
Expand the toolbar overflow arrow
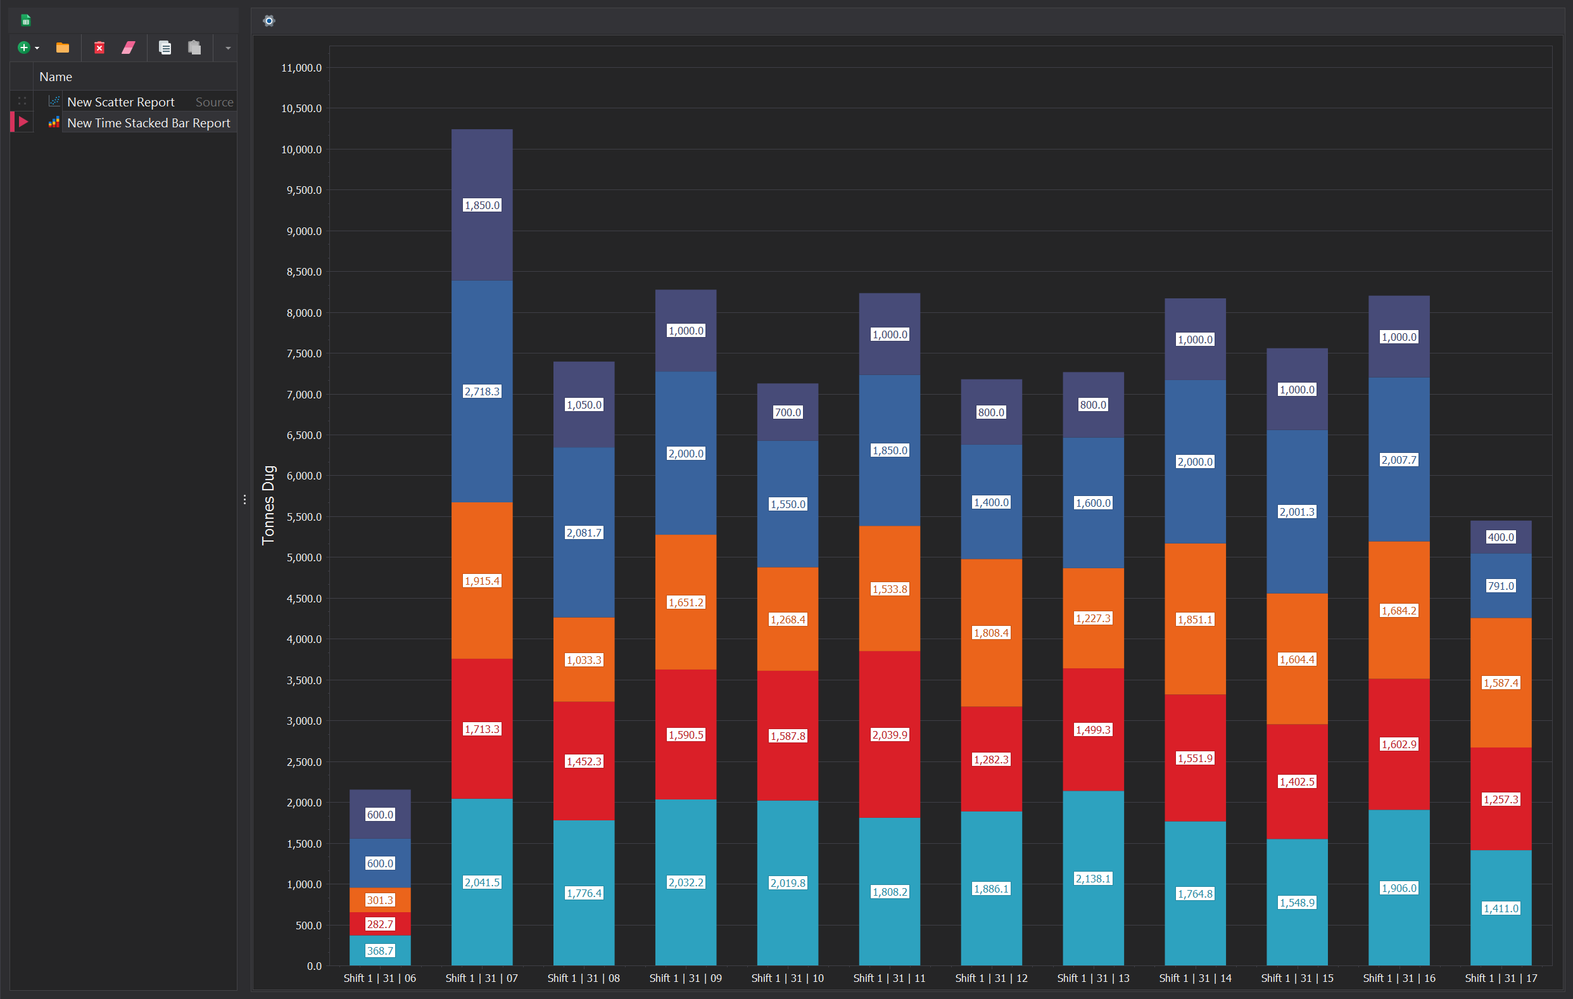coord(228,48)
